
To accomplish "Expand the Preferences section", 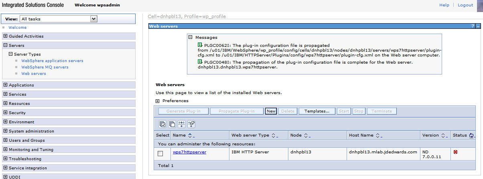I will (x=158, y=101).
